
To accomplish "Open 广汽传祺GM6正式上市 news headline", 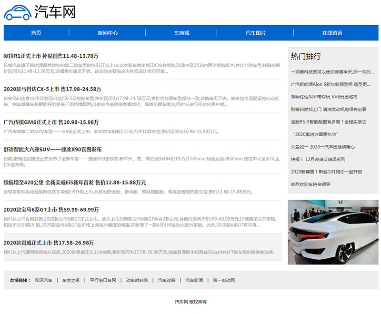I will click(51, 122).
